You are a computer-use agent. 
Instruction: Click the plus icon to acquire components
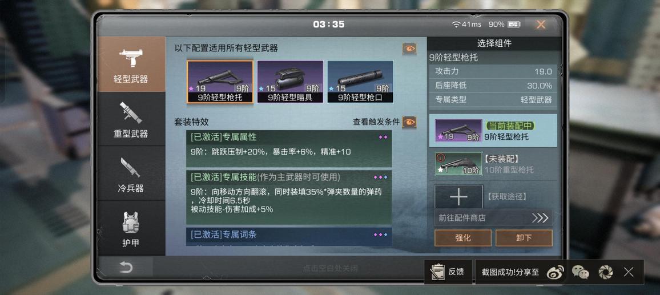click(459, 197)
